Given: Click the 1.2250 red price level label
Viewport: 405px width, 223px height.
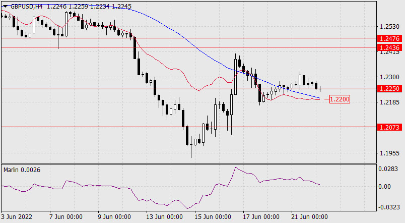Looking at the screenshot, I should [x=389, y=88].
